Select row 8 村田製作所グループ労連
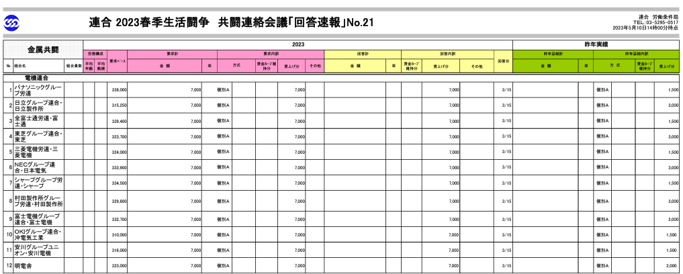The width and height of the screenshot is (683, 274). [x=341, y=201]
